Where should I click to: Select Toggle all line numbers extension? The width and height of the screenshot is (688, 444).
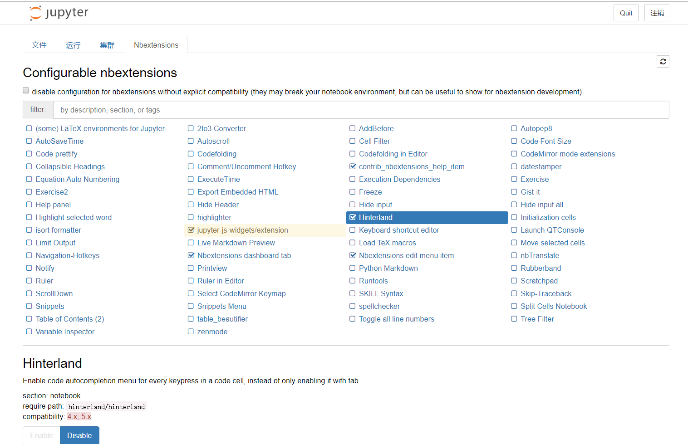pos(396,319)
